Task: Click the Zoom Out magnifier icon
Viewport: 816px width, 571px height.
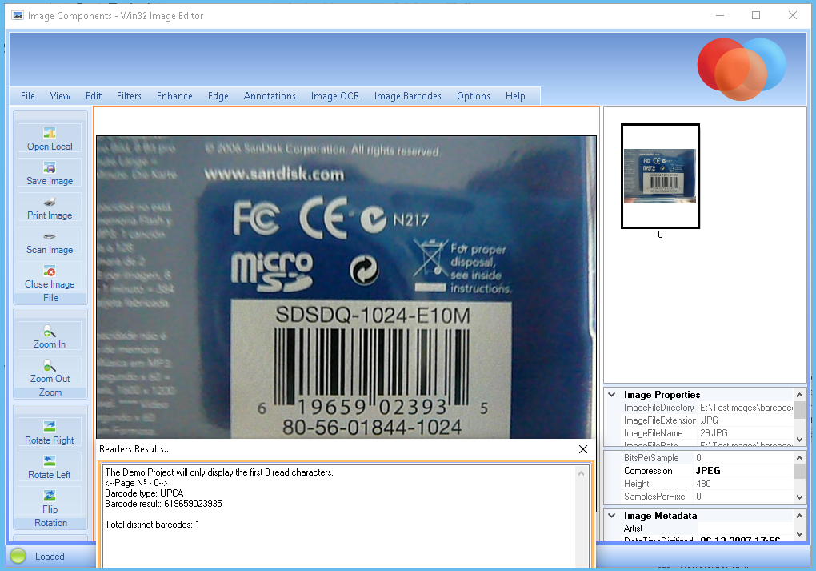Action: [50, 366]
